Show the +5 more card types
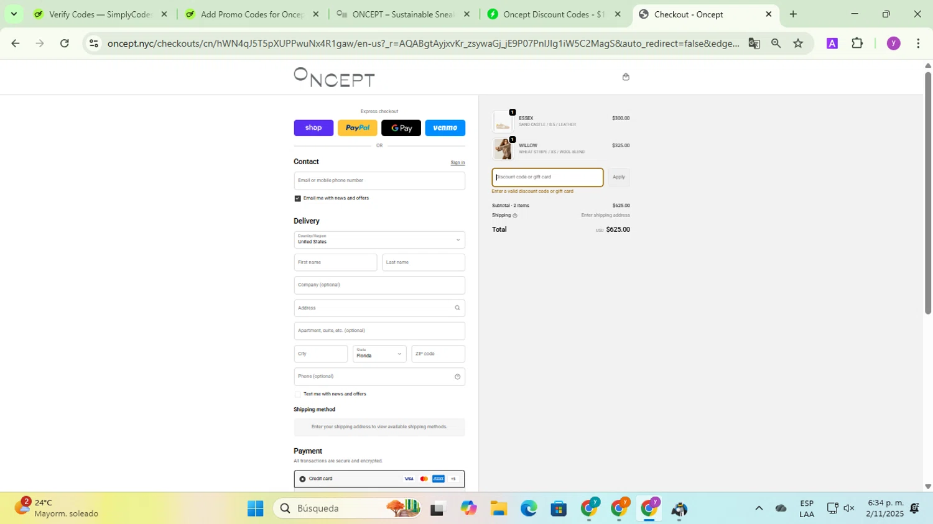 point(453,479)
